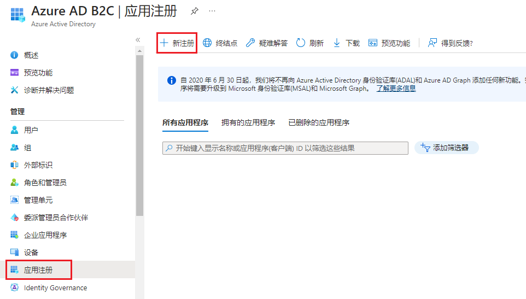This screenshot has width=526, height=299.
Task: Click the 角色和管理员 icon
Action: click(14, 183)
